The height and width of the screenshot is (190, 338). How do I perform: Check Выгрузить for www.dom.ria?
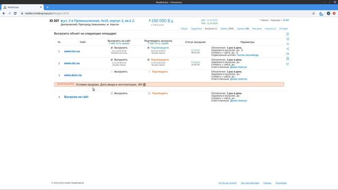[x=111, y=72]
